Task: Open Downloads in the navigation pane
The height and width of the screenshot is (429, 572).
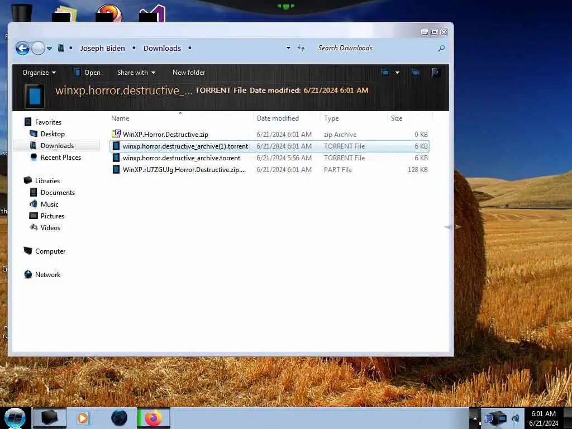Action: tap(52, 146)
